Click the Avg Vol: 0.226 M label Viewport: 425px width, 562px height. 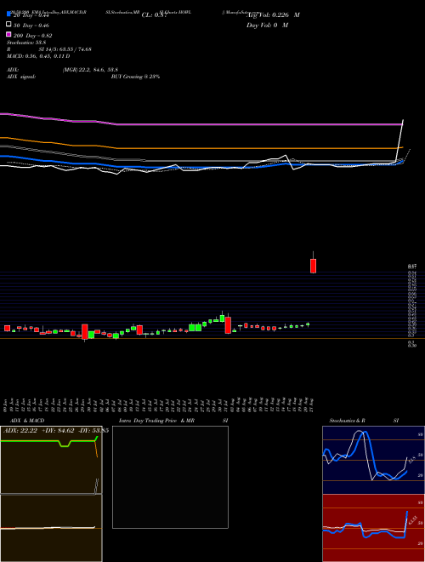pos(273,15)
